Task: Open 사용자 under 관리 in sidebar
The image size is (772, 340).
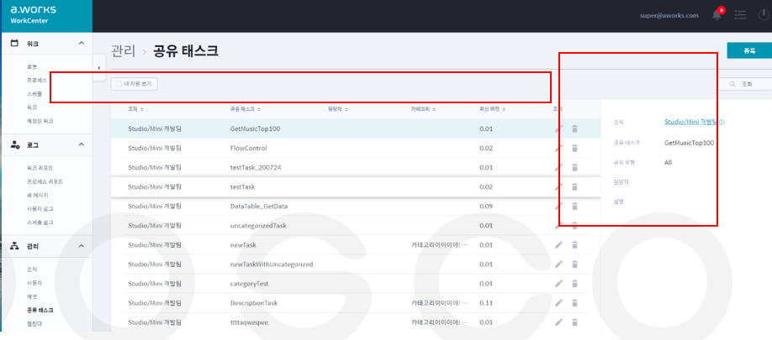Action: [x=34, y=283]
